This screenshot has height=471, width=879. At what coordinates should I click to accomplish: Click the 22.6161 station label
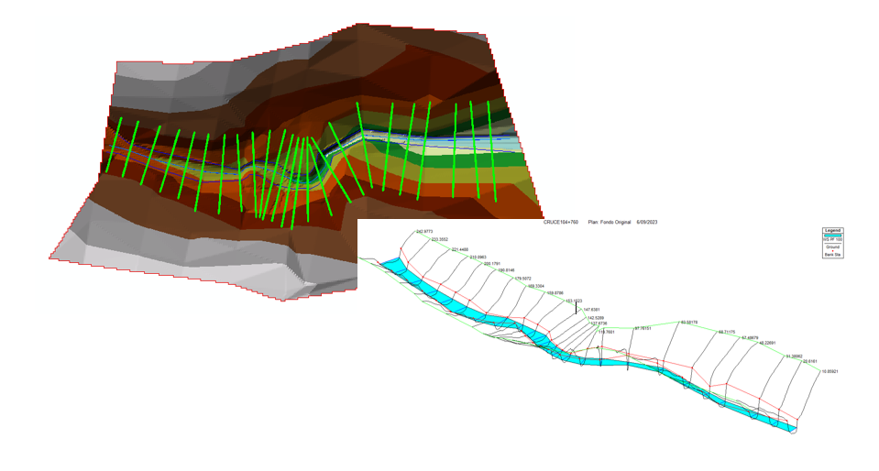coord(810,362)
